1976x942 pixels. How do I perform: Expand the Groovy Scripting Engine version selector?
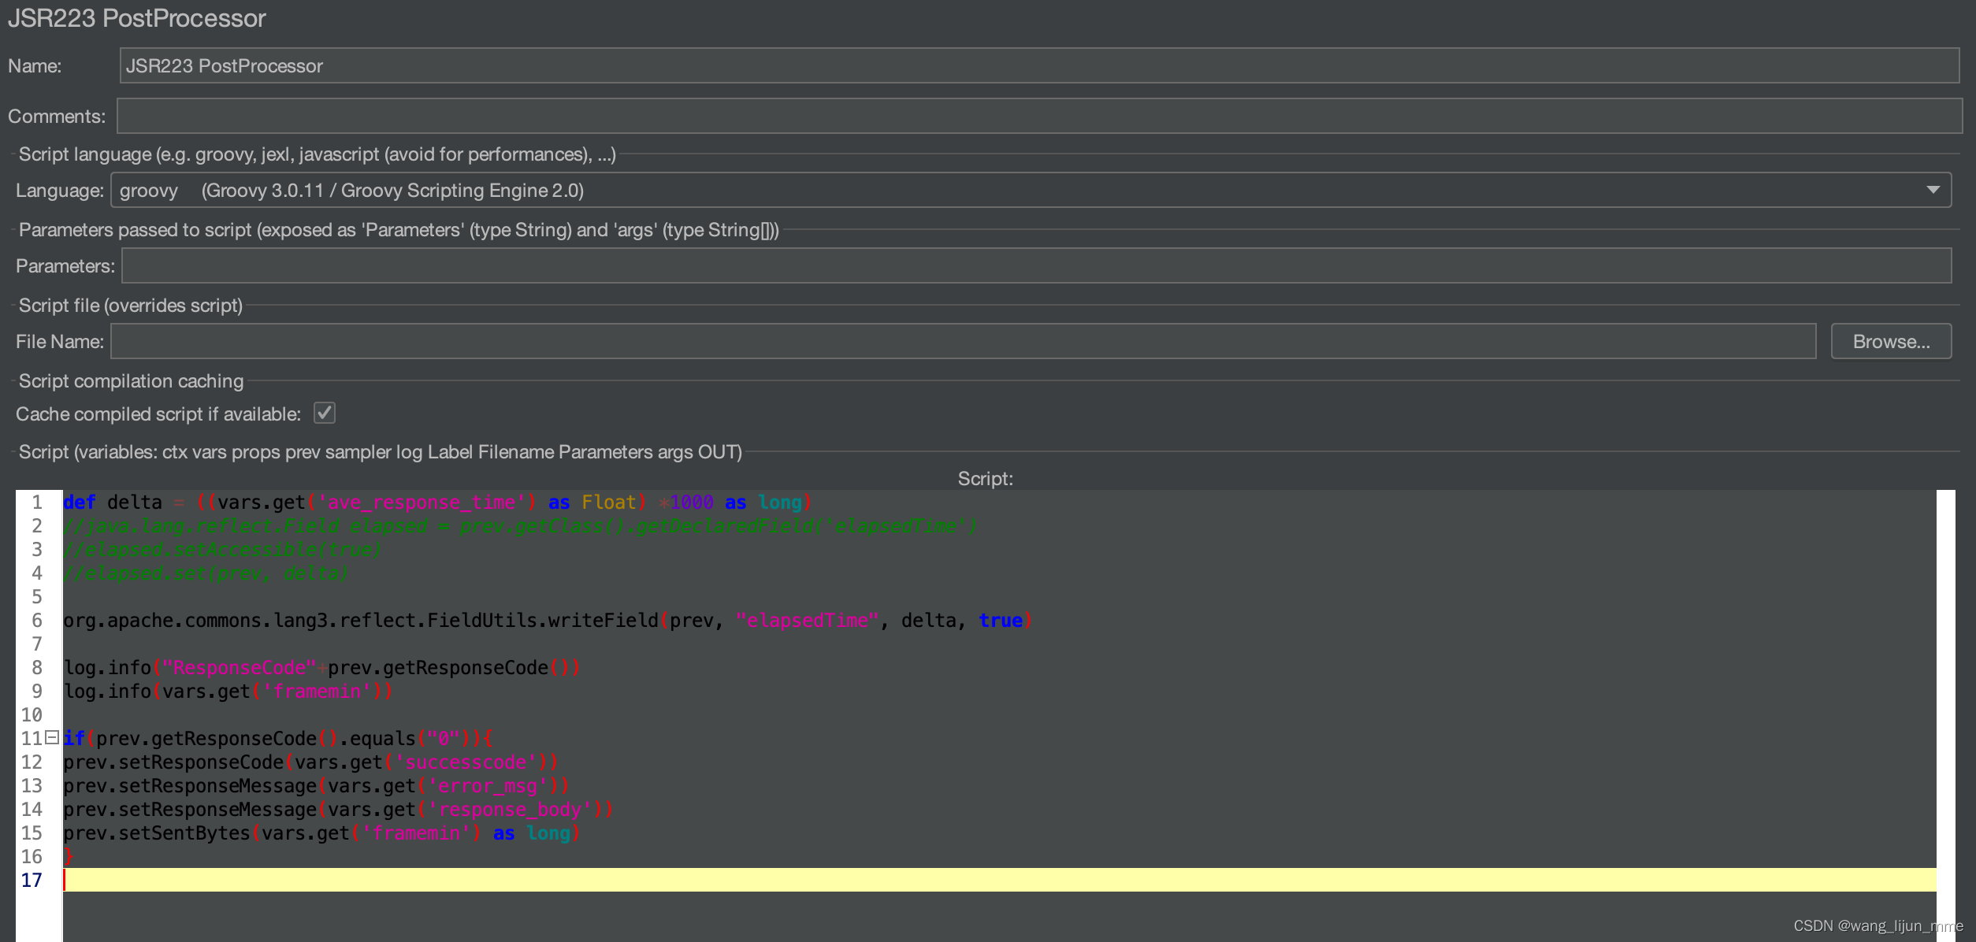1934,190
